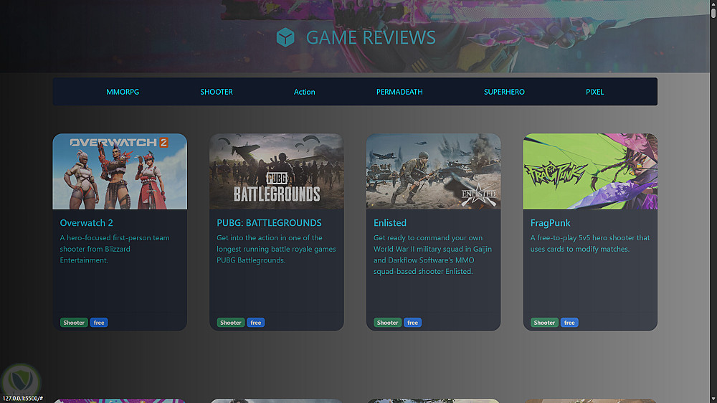This screenshot has height=403, width=717.
Task: Open the FragPunk cover image
Action: click(590, 171)
